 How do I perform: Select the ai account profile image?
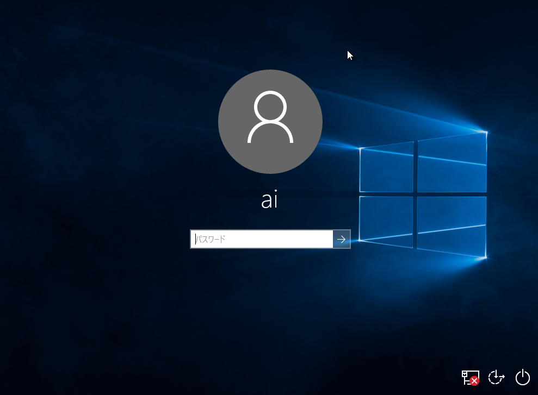(270, 122)
